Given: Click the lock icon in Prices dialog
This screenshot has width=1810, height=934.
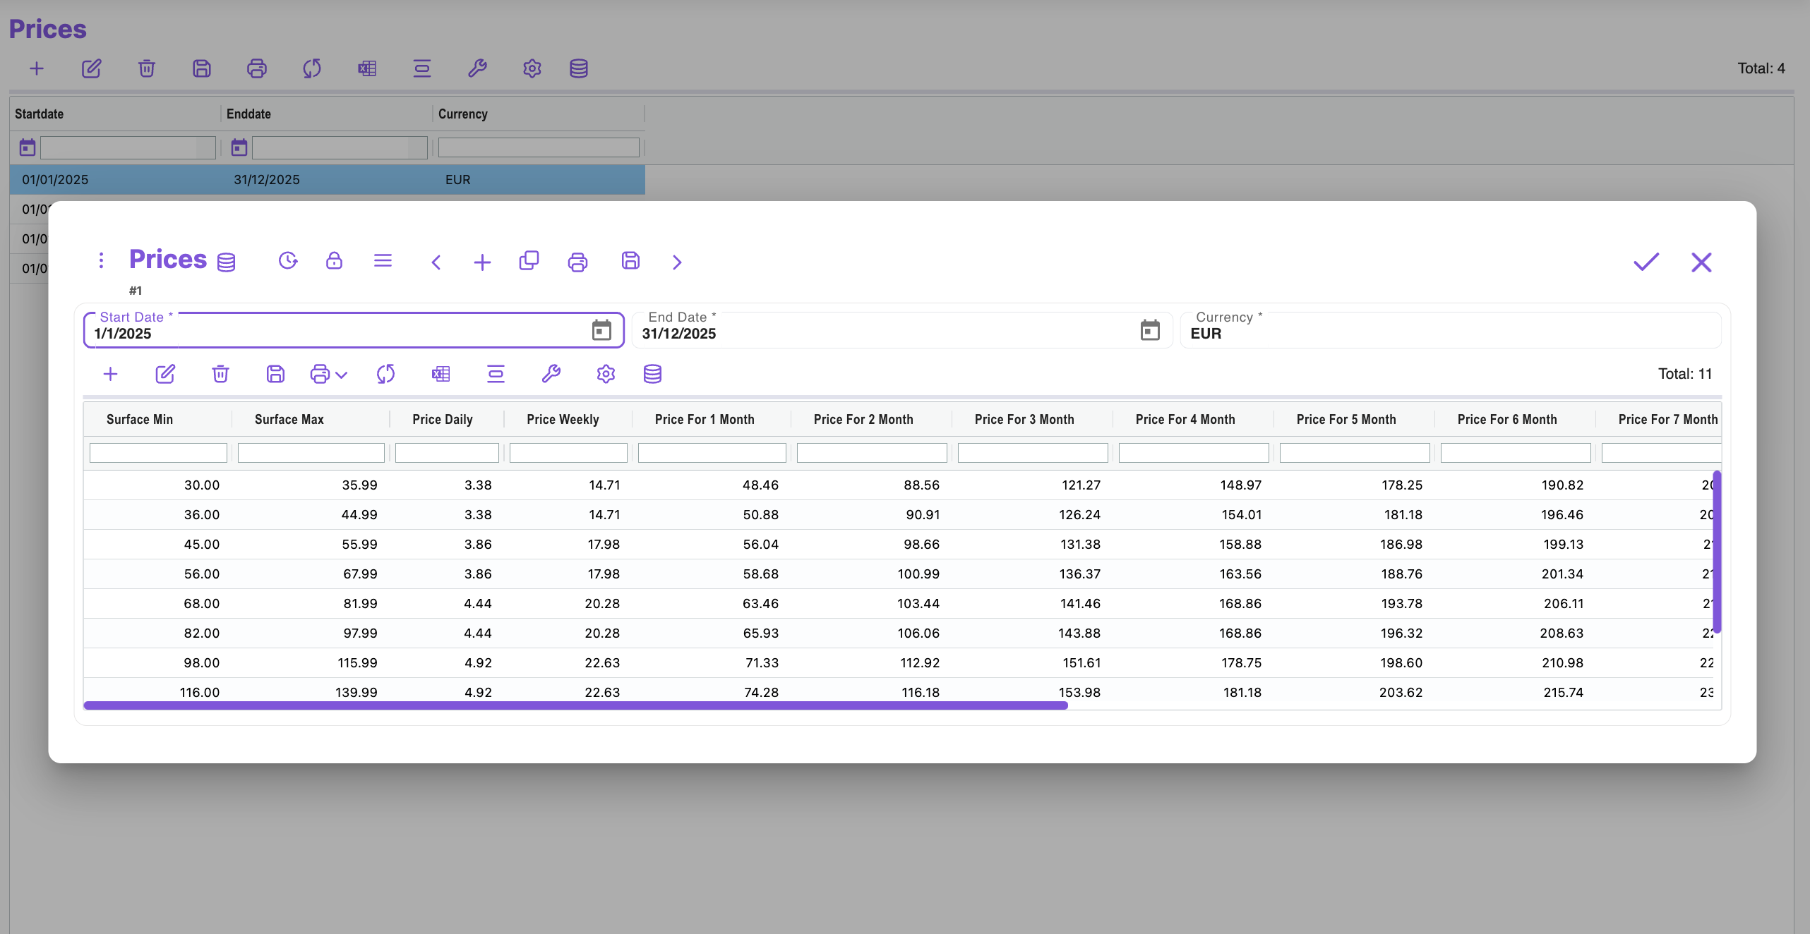Looking at the screenshot, I should (x=334, y=261).
